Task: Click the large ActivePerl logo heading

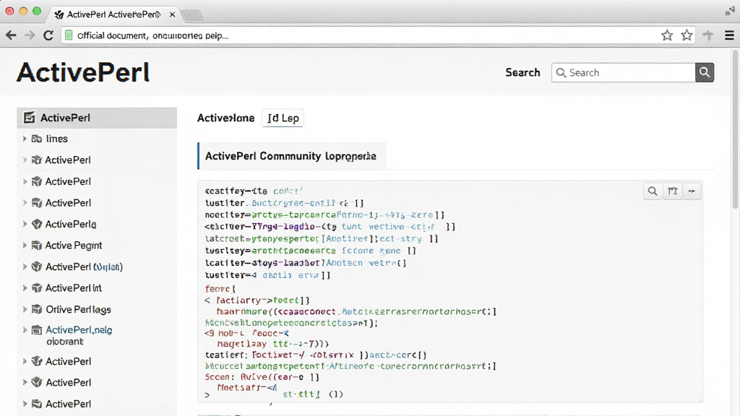Action: [x=83, y=73]
